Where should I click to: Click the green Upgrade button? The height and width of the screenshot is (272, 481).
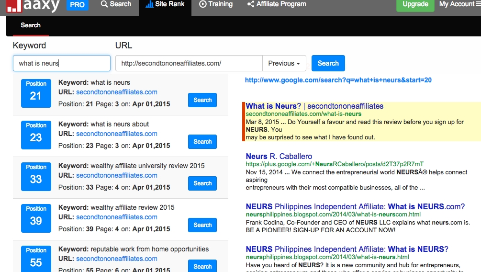tap(415, 4)
